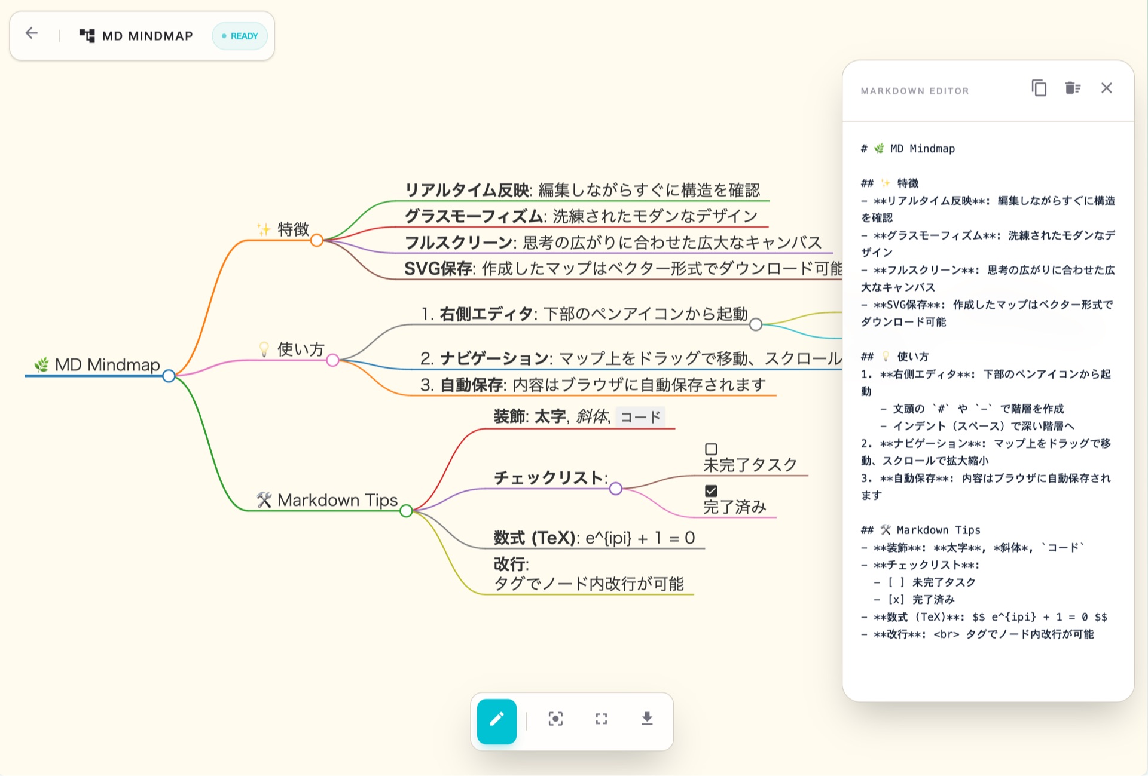Enter fullscreen mode with the expand icon
Image resolution: width=1148 pixels, height=776 pixels.
601,719
